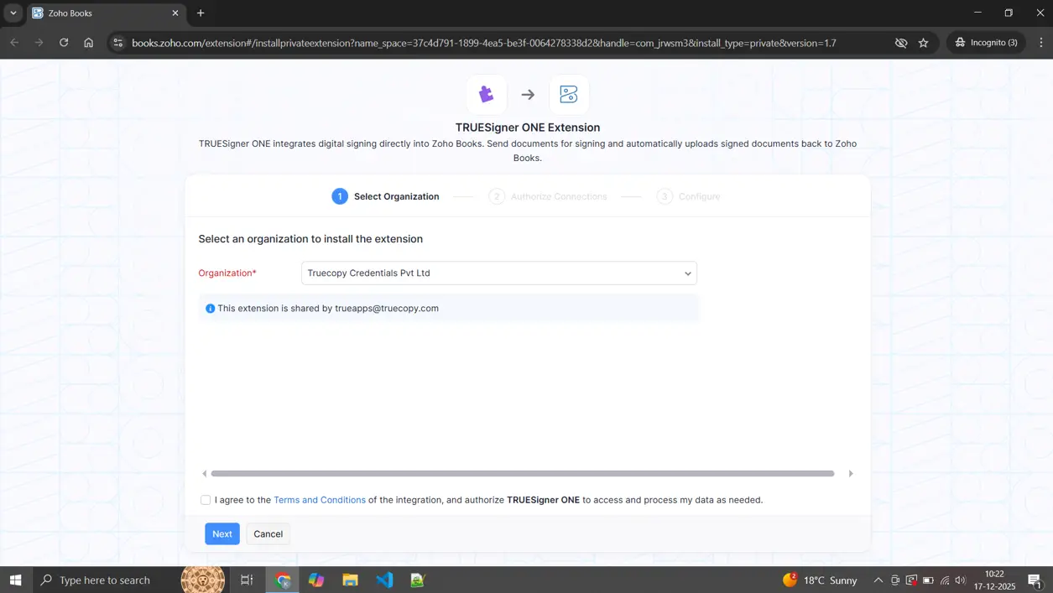Open the Incognito (3) indicator
The image size is (1053, 593).
[x=986, y=43]
